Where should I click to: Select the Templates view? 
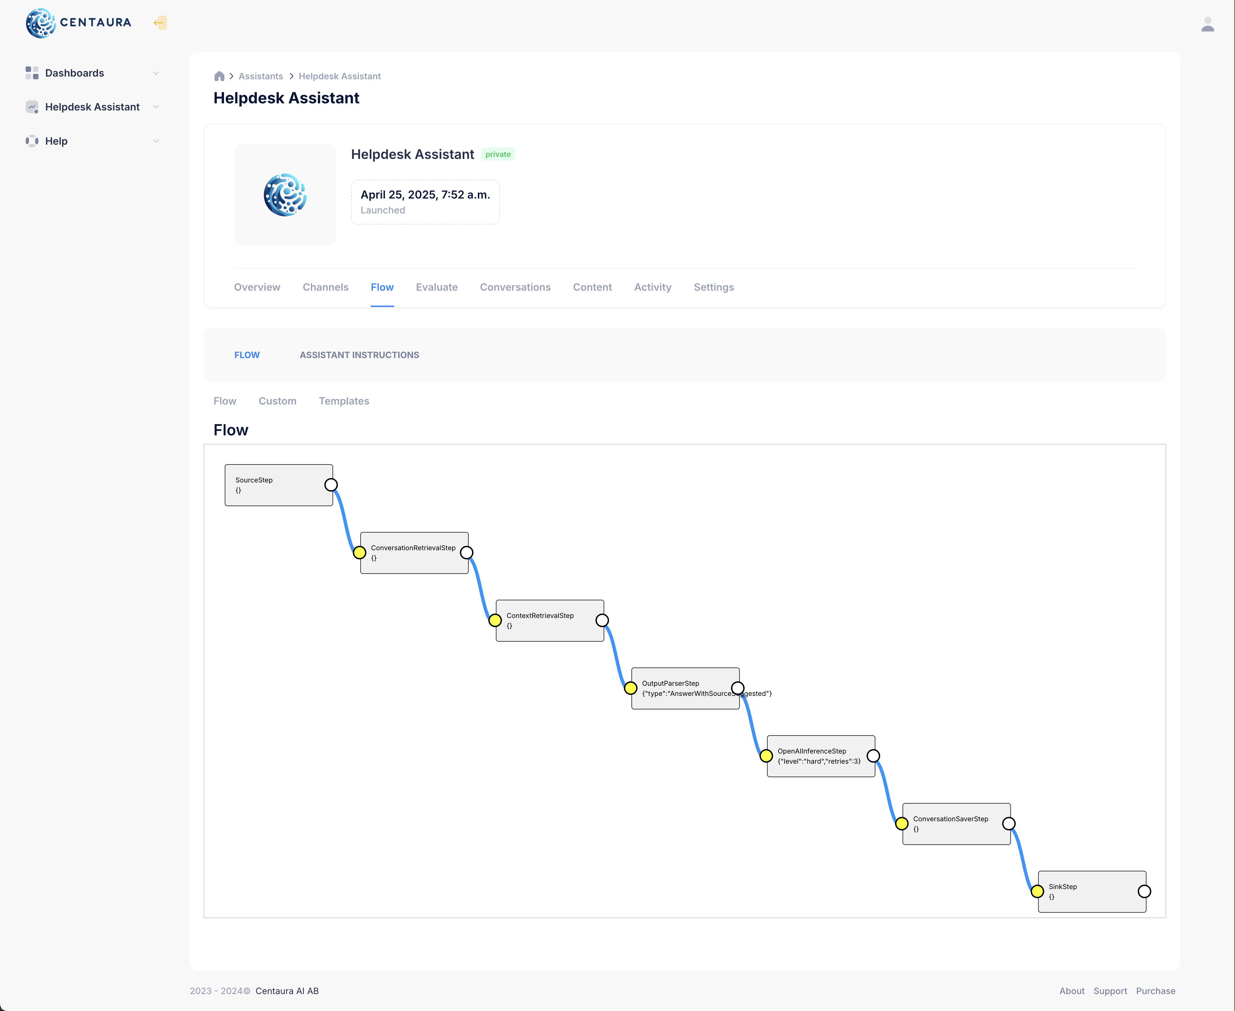coord(344,401)
